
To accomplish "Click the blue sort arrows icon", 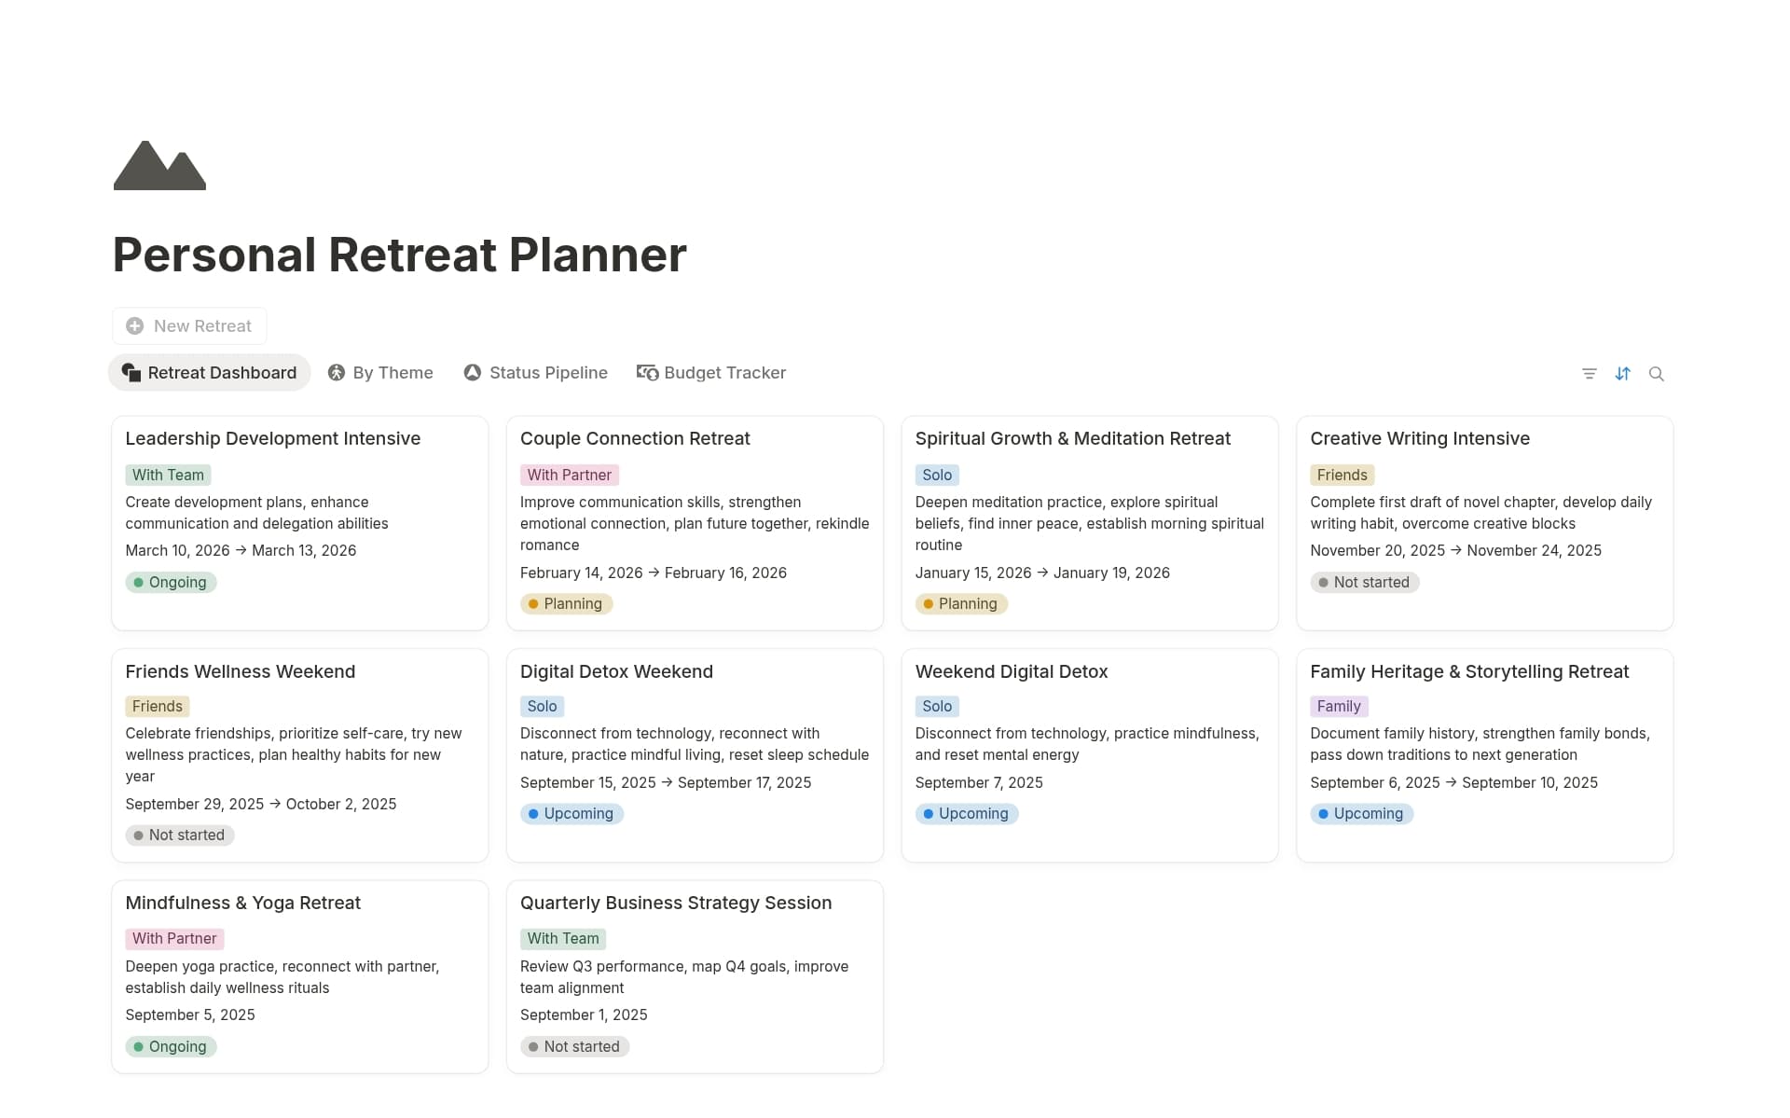I will tap(1623, 373).
